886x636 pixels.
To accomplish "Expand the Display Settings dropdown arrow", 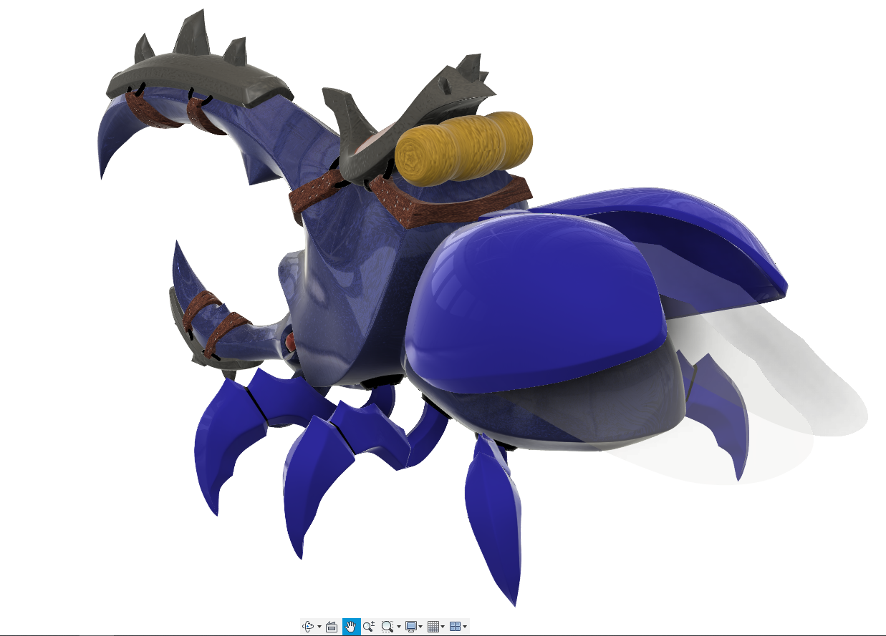I will point(420,627).
